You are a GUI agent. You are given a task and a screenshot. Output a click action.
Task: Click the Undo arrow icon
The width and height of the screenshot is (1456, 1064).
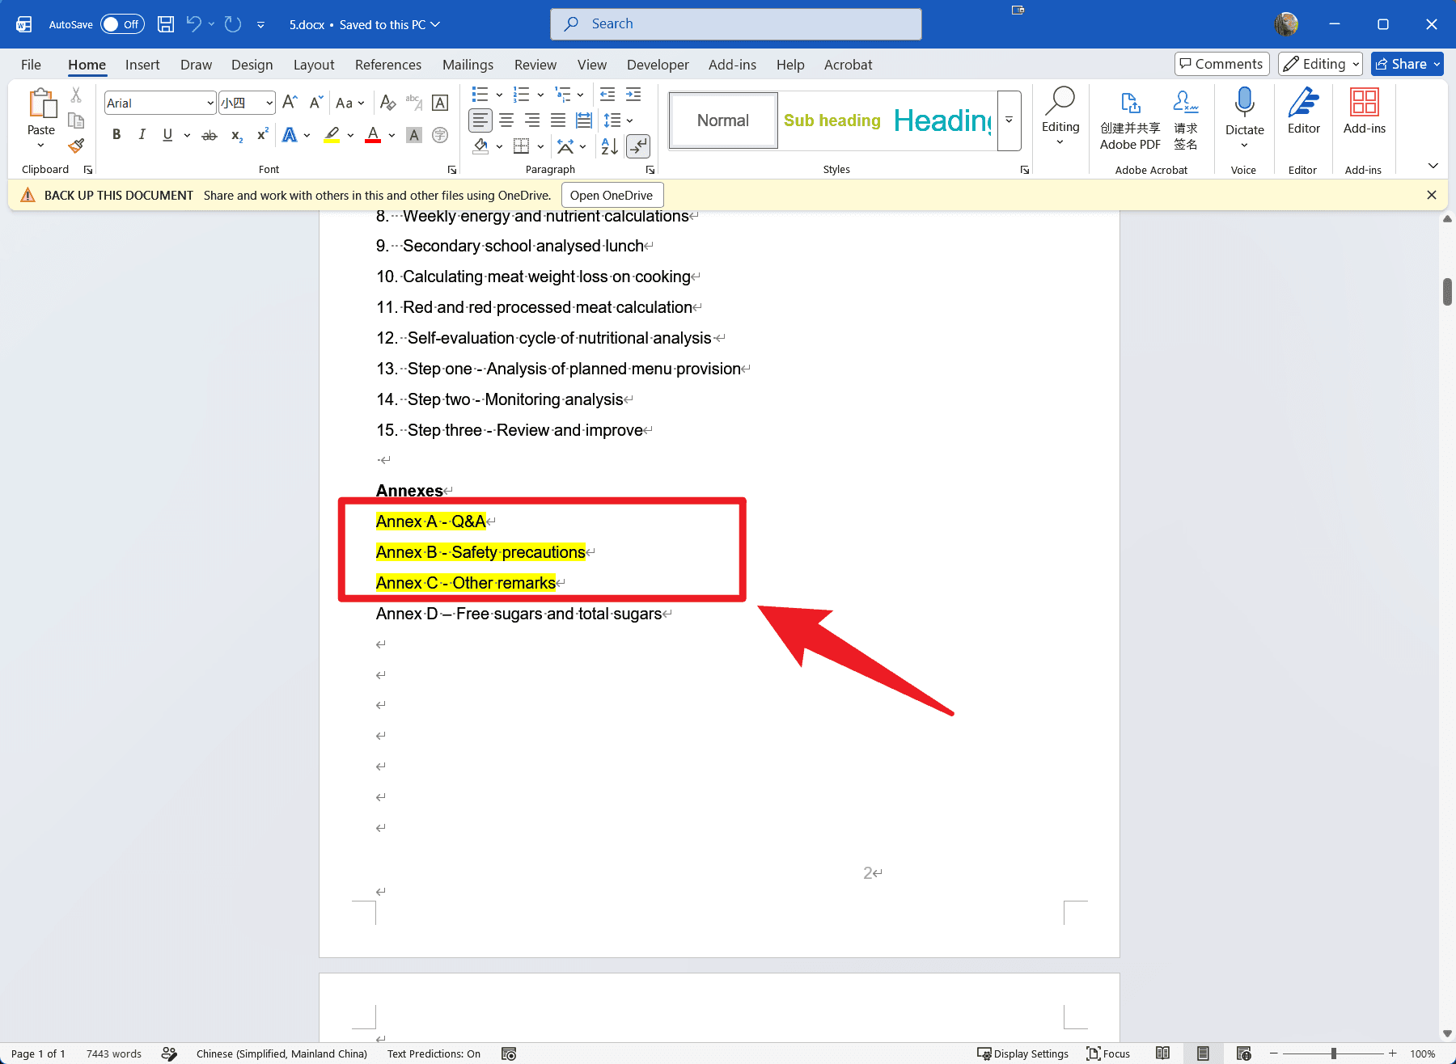[193, 24]
